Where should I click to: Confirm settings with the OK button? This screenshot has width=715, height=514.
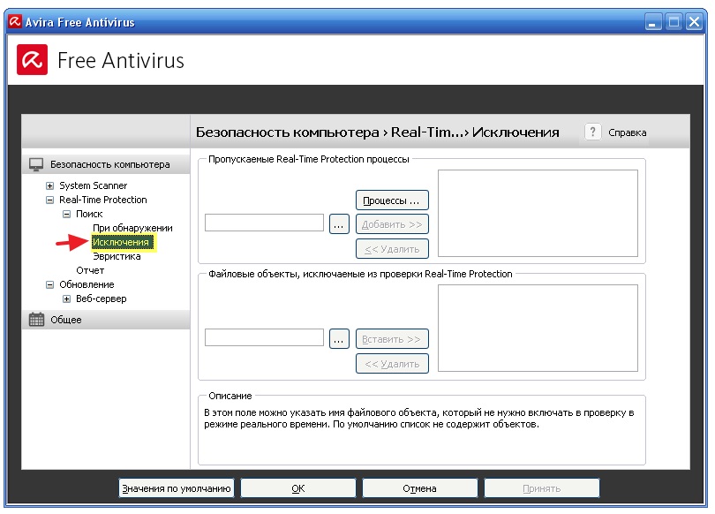298,488
